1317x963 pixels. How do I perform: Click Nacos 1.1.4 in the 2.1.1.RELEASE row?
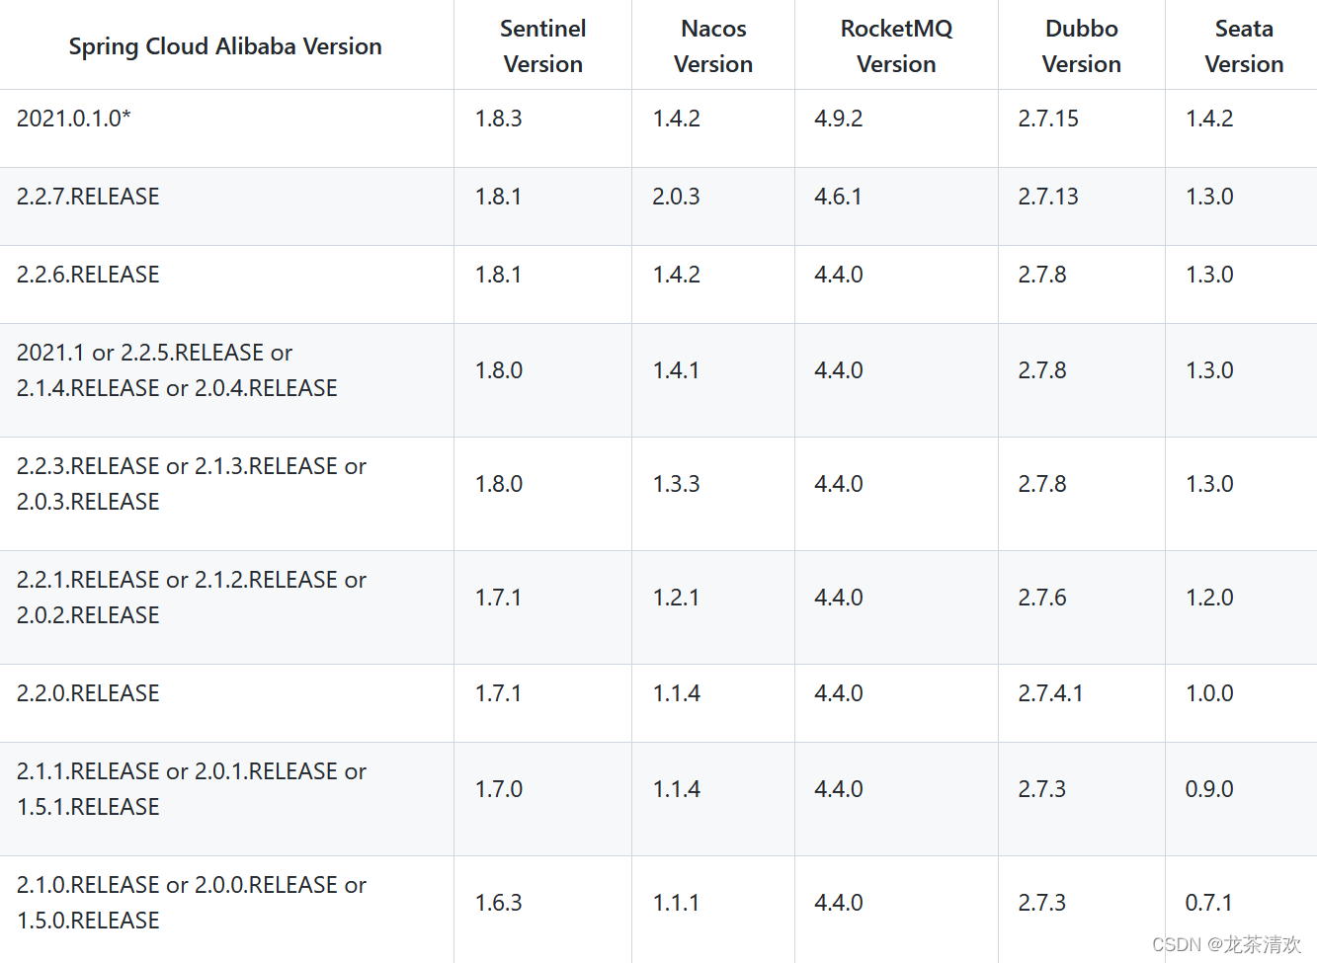[677, 789]
